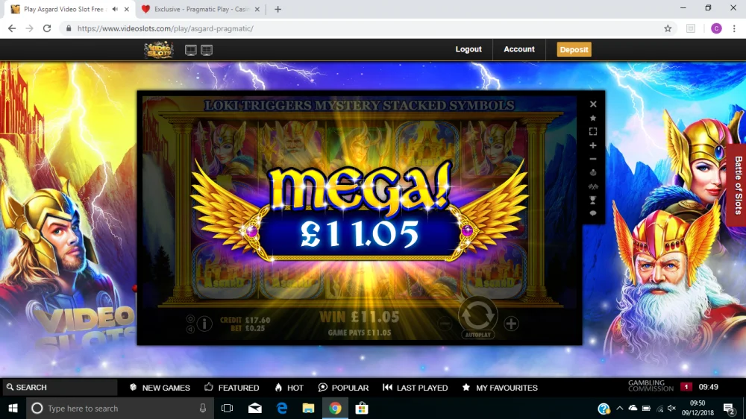This screenshot has height=419, width=746.
Task: Click the orange Deposit button
Action: coord(574,49)
